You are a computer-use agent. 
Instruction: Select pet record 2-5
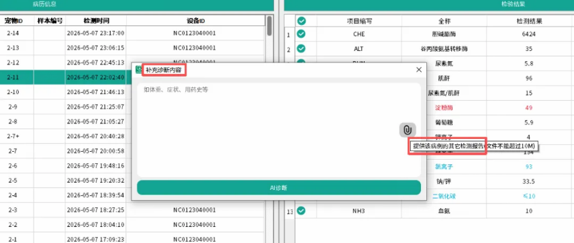[13, 181]
